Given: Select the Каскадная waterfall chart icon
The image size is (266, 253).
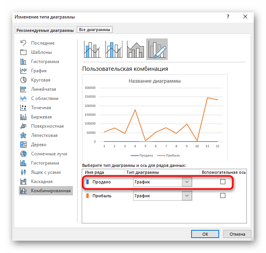Looking at the screenshot, I should pos(23,181).
